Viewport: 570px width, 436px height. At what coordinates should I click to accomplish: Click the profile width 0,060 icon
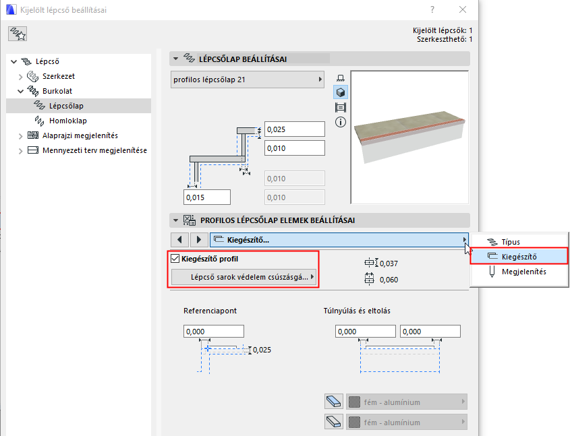[370, 279]
